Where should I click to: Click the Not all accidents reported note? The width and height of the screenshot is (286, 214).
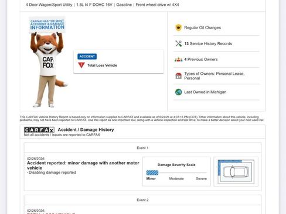(62, 134)
